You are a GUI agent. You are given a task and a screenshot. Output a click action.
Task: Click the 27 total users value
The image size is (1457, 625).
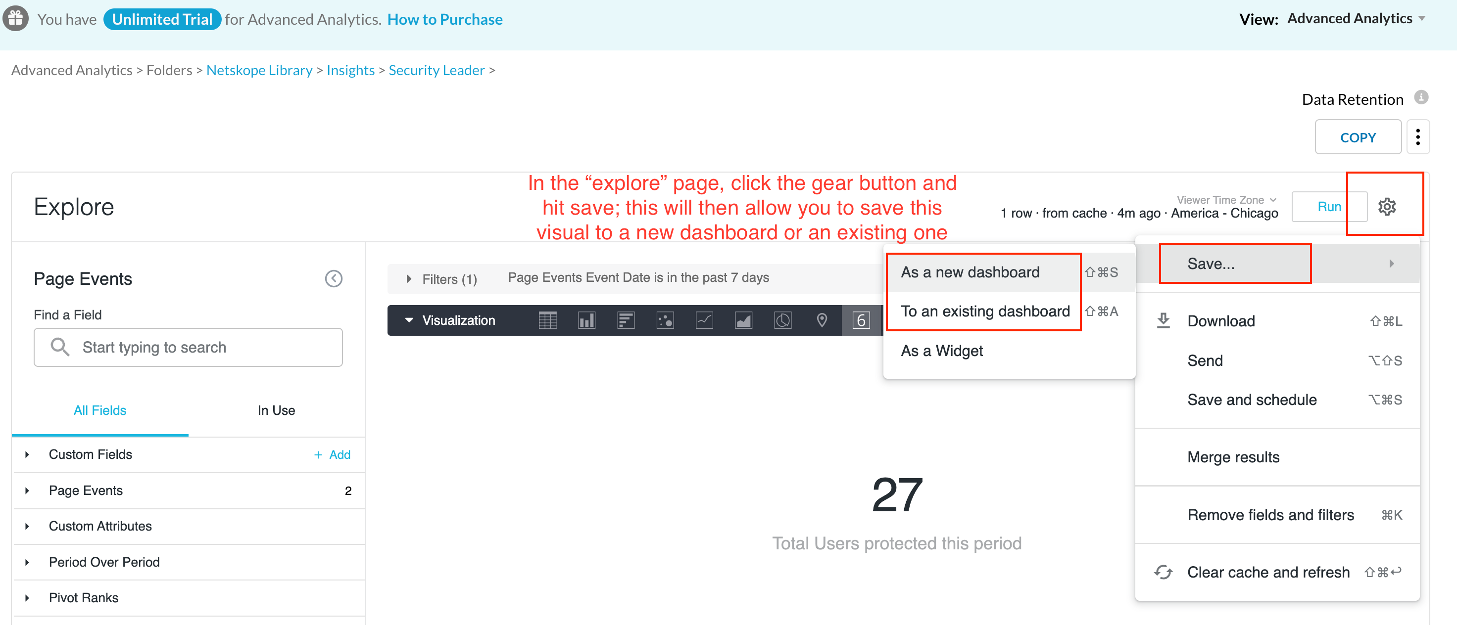[x=896, y=494]
